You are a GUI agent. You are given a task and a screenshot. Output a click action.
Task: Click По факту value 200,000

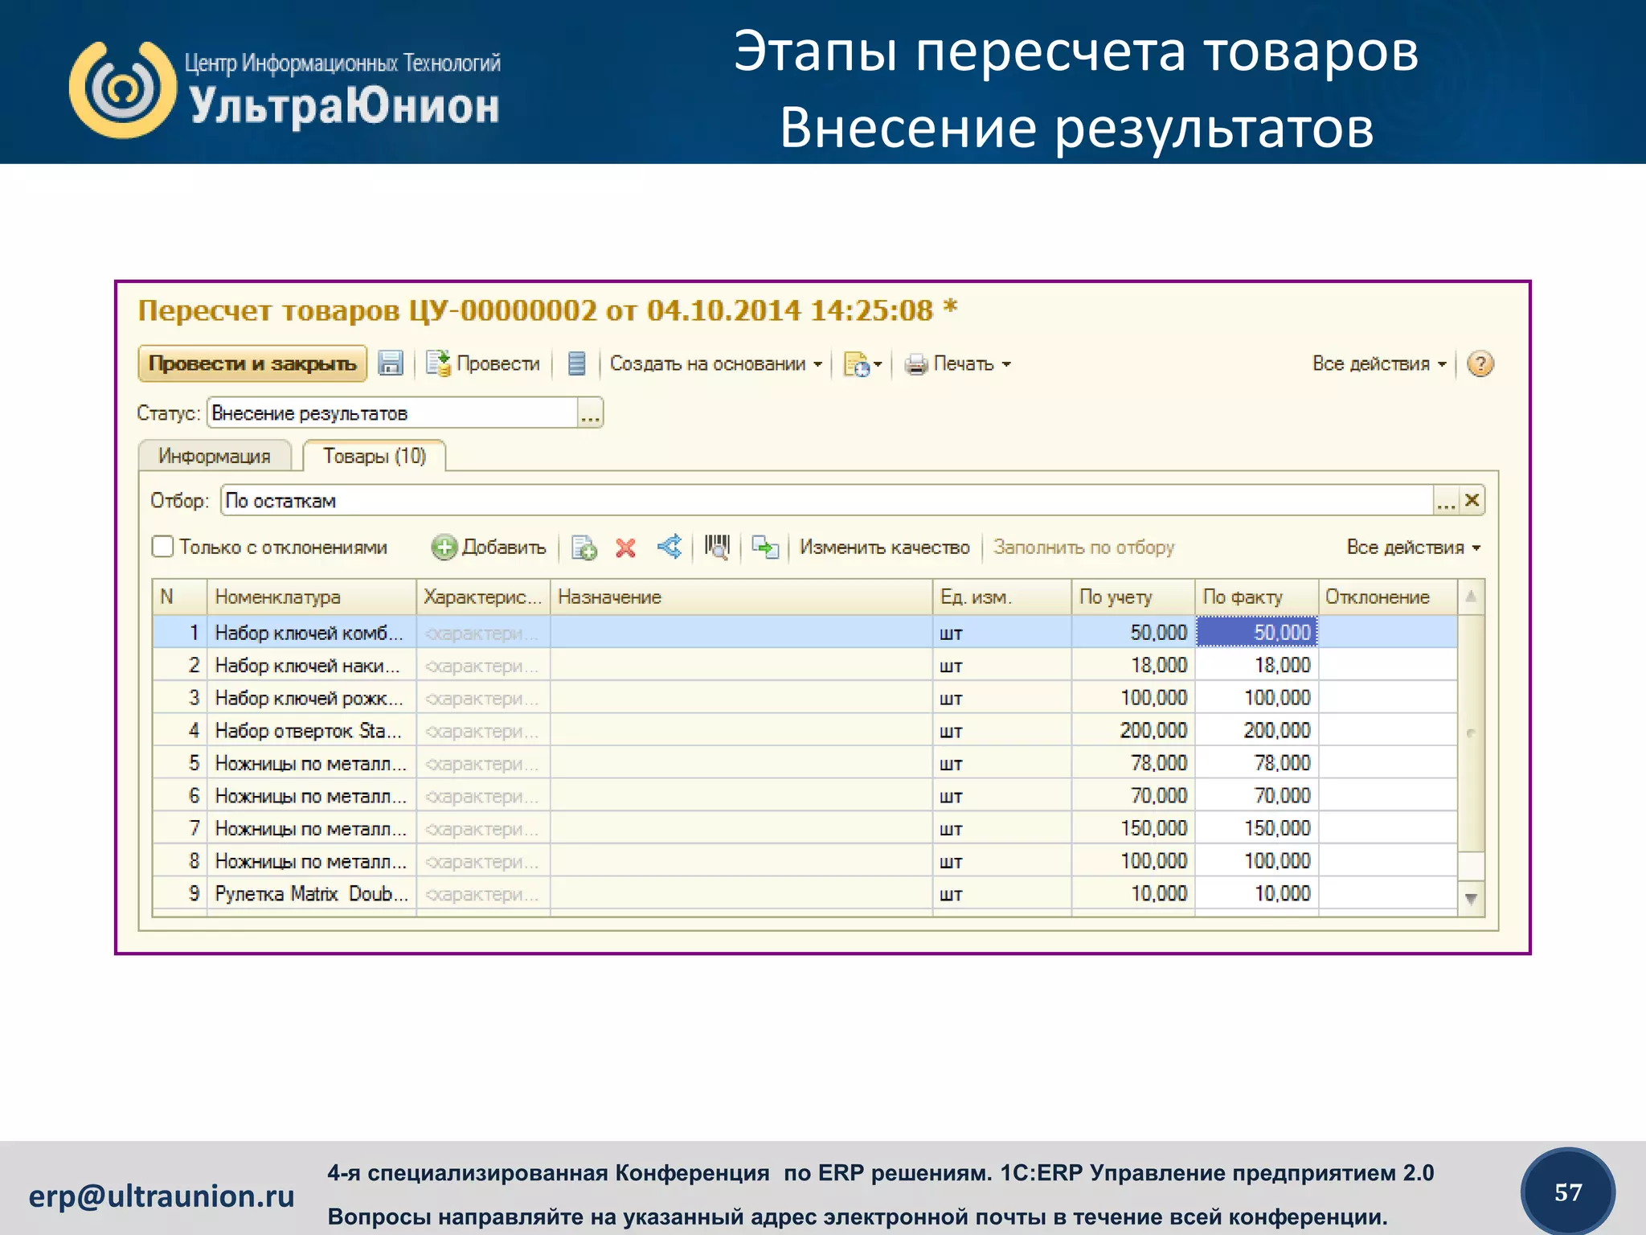point(1257,731)
